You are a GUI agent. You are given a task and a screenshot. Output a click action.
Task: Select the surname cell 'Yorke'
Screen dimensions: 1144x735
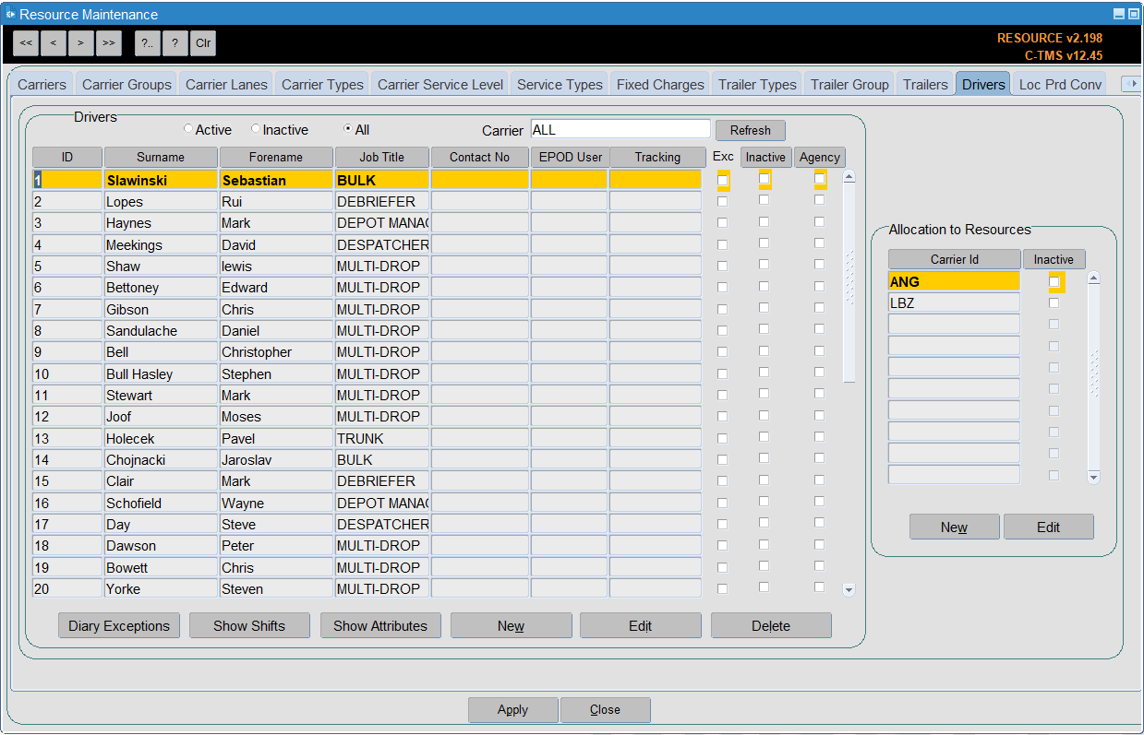(161, 588)
